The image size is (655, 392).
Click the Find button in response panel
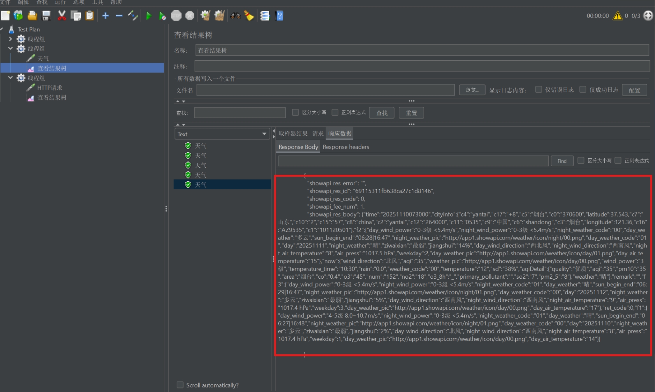pos(562,161)
